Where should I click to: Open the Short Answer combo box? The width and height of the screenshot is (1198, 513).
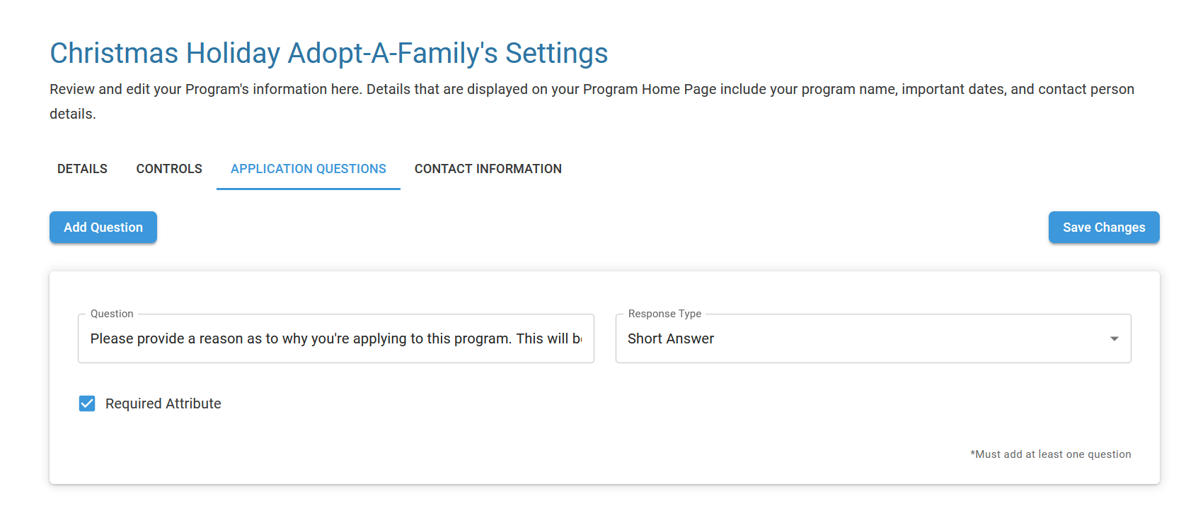(872, 339)
